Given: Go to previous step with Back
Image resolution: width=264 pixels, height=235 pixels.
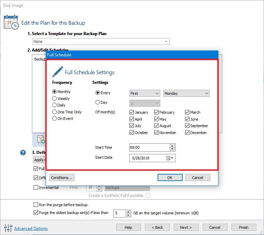Looking at the screenshot, I should point(157,227).
